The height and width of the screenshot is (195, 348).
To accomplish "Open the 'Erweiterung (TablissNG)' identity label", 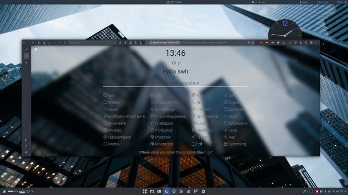I will click(165, 42).
